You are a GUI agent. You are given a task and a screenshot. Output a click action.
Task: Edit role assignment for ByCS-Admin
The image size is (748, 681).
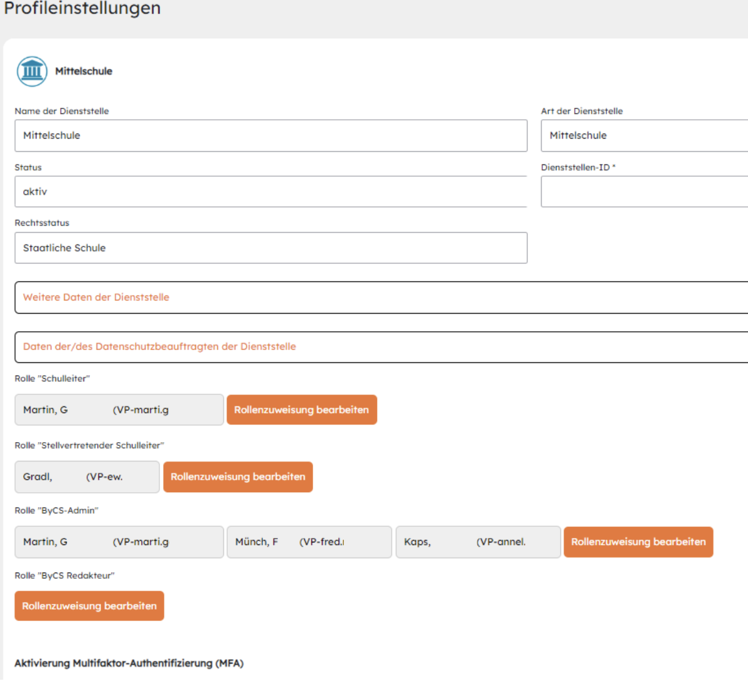(x=638, y=542)
